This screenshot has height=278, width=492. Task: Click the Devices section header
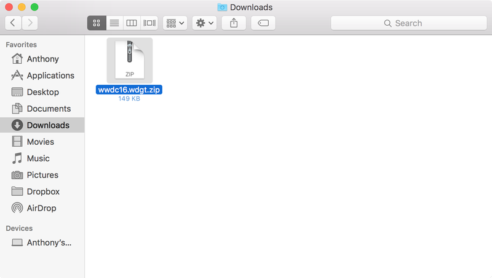19,228
